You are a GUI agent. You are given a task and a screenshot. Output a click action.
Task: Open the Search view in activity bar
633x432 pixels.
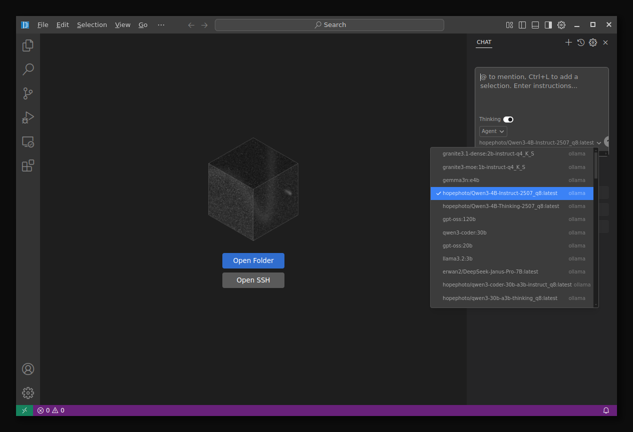[x=28, y=69]
